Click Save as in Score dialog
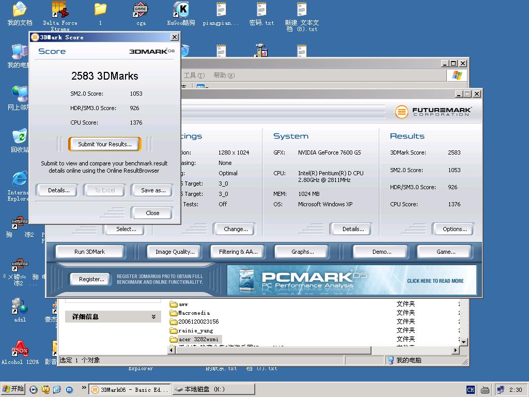529x397 pixels. tap(153, 190)
